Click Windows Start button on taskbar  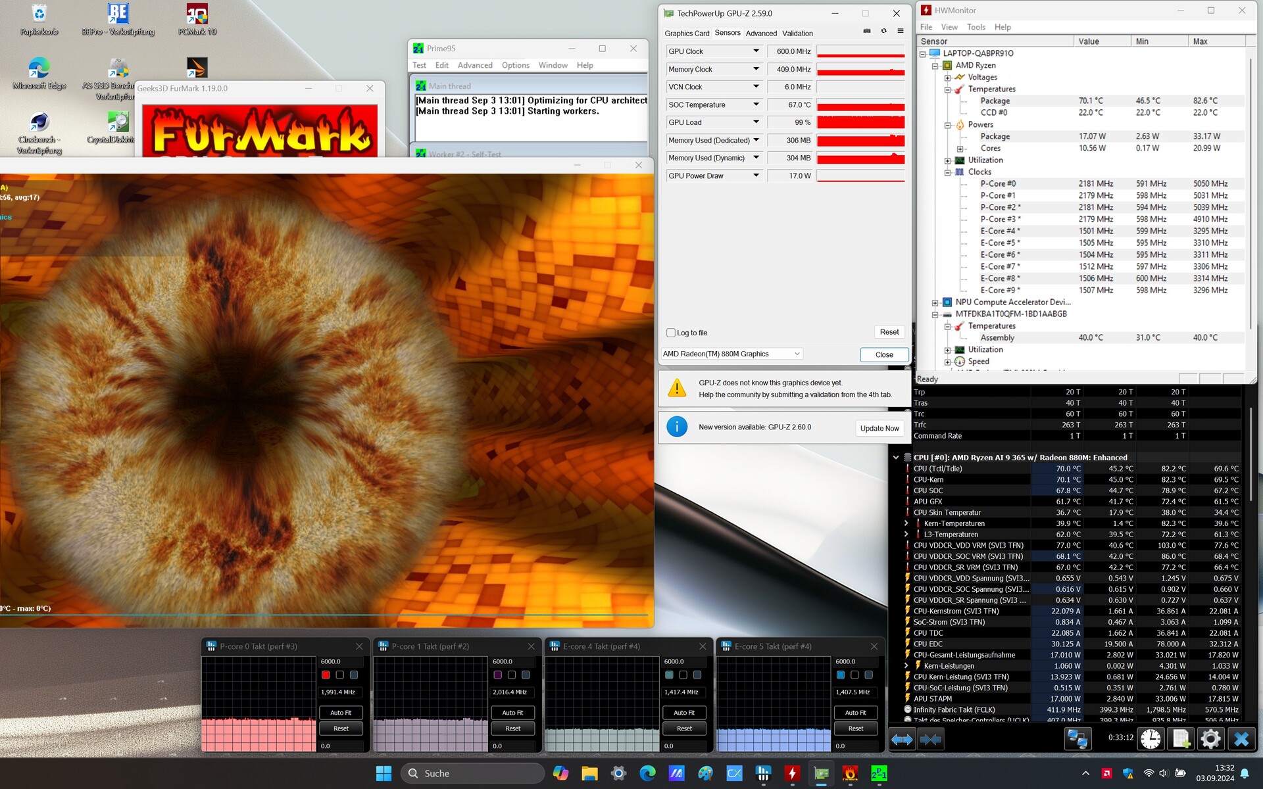pyautogui.click(x=384, y=773)
